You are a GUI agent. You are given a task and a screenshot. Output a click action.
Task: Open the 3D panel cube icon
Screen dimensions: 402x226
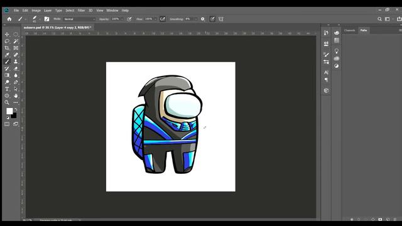click(326, 90)
